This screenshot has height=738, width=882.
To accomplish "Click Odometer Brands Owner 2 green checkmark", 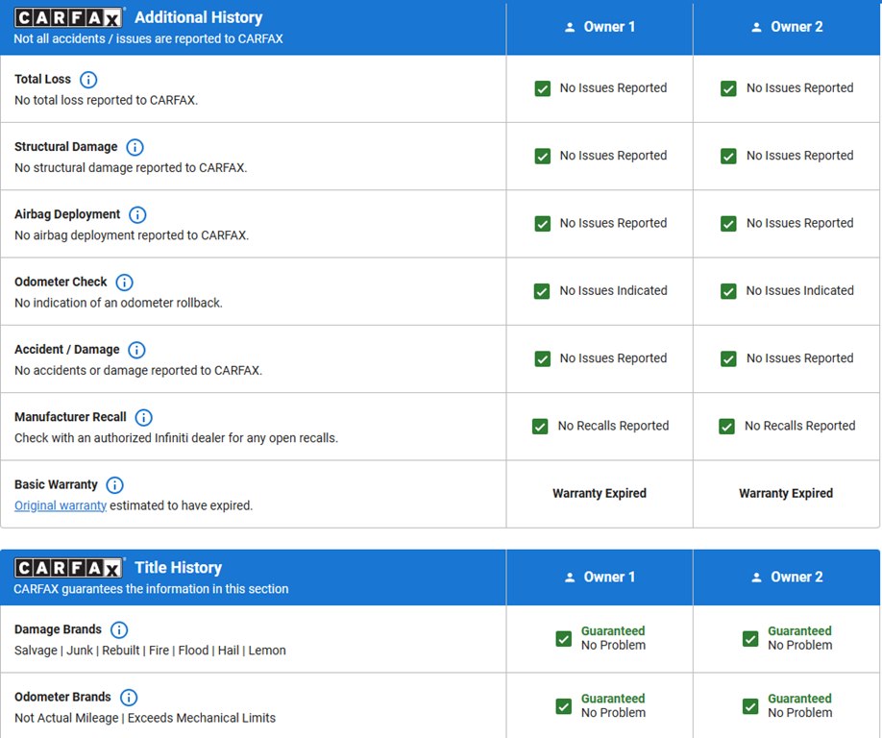I will click(x=750, y=706).
